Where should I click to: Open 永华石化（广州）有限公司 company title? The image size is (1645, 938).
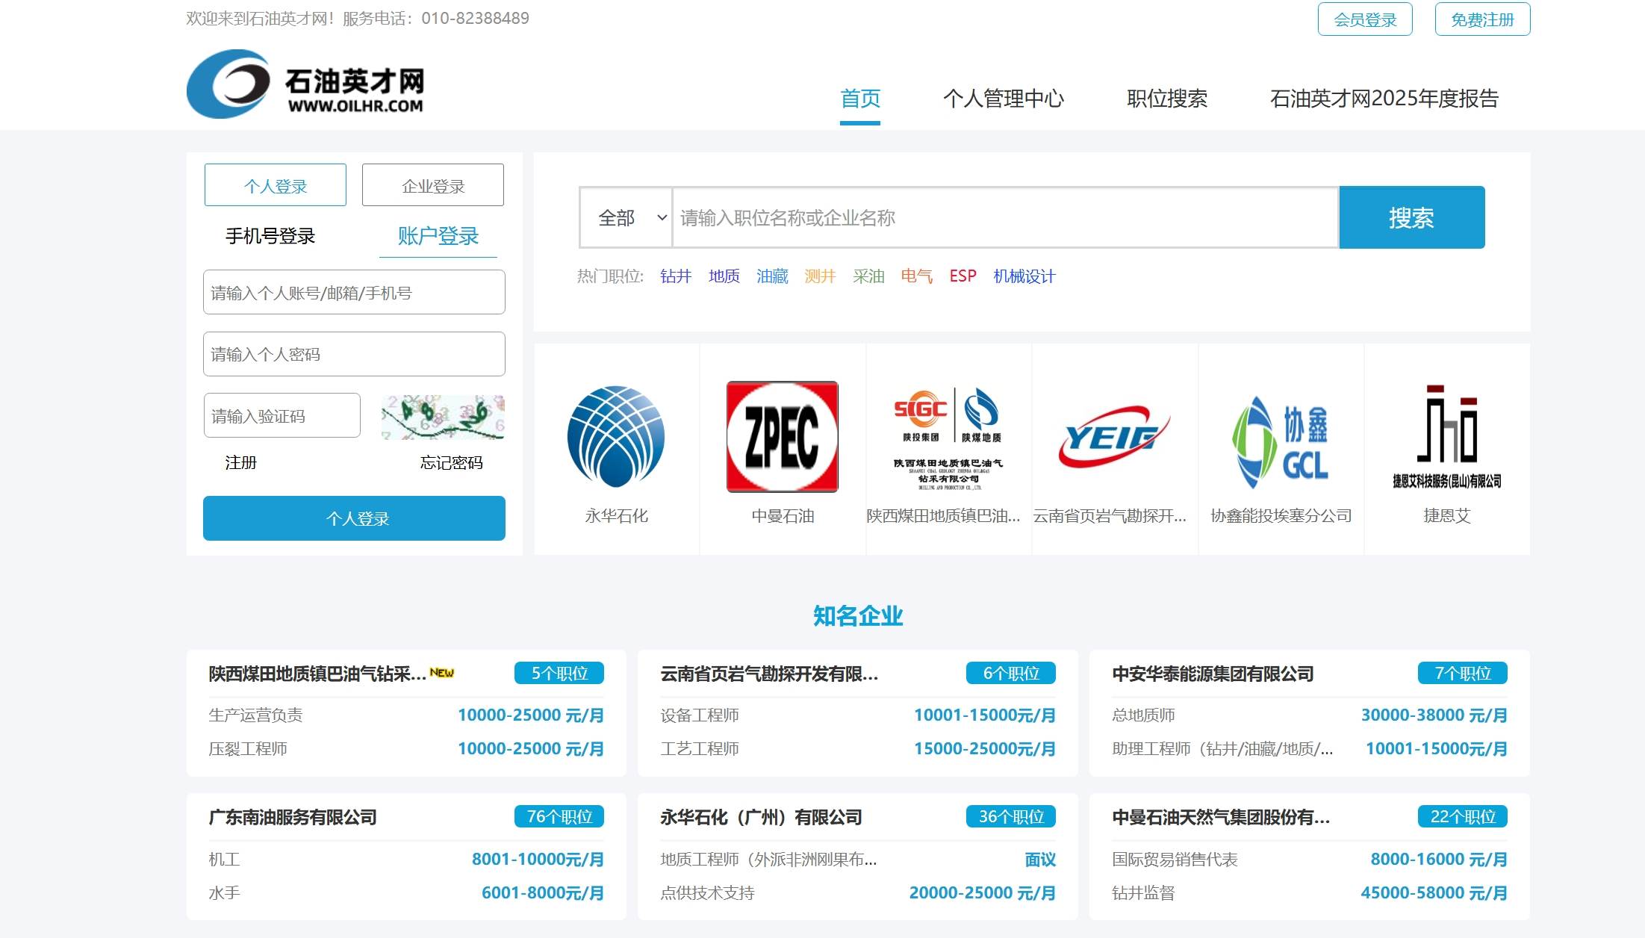[761, 817]
